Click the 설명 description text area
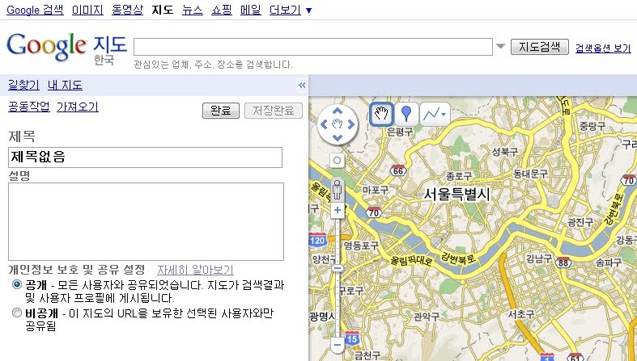This screenshot has width=637, height=361. 146,221
